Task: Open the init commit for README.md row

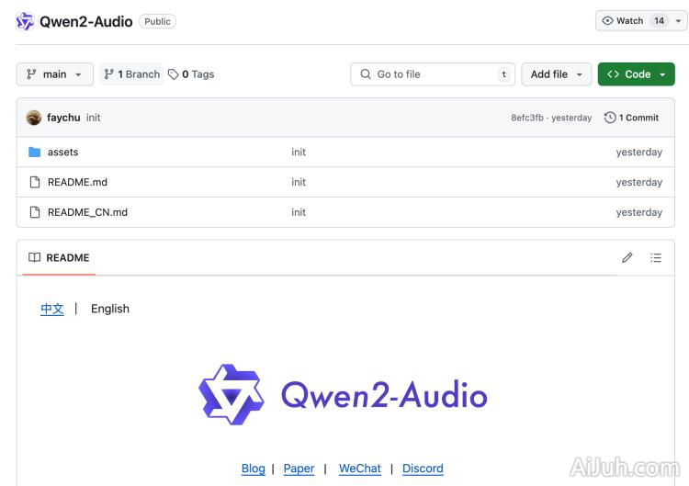Action: point(299,182)
